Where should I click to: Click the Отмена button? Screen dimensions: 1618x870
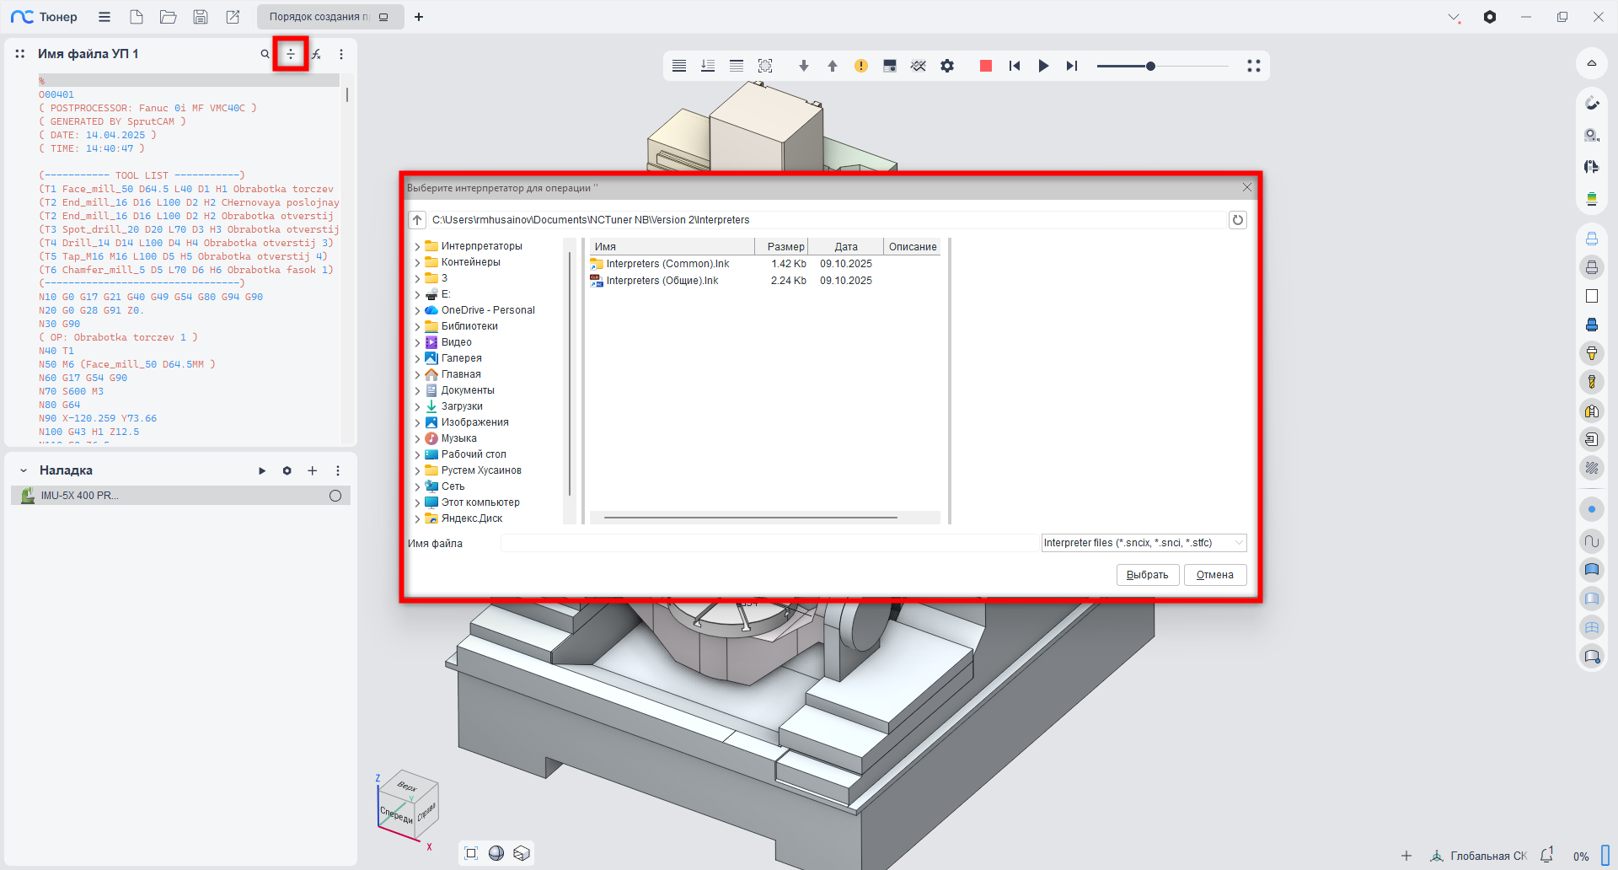pos(1214,575)
